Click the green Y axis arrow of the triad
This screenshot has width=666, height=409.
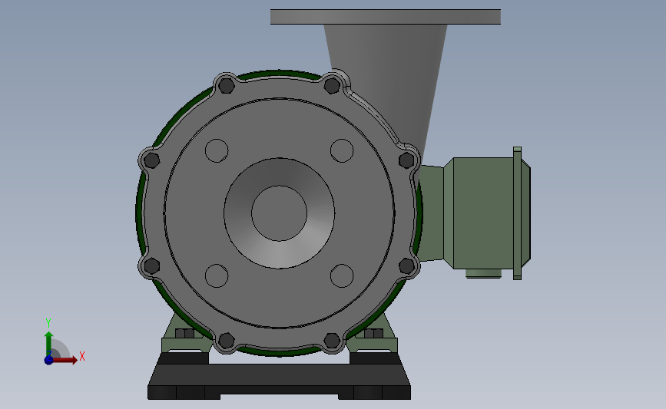pyautogui.click(x=49, y=345)
